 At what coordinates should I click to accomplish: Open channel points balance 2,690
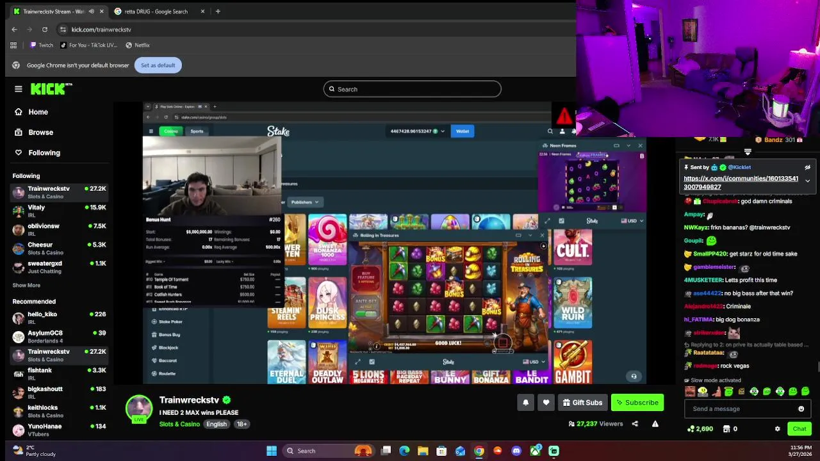tap(700, 429)
